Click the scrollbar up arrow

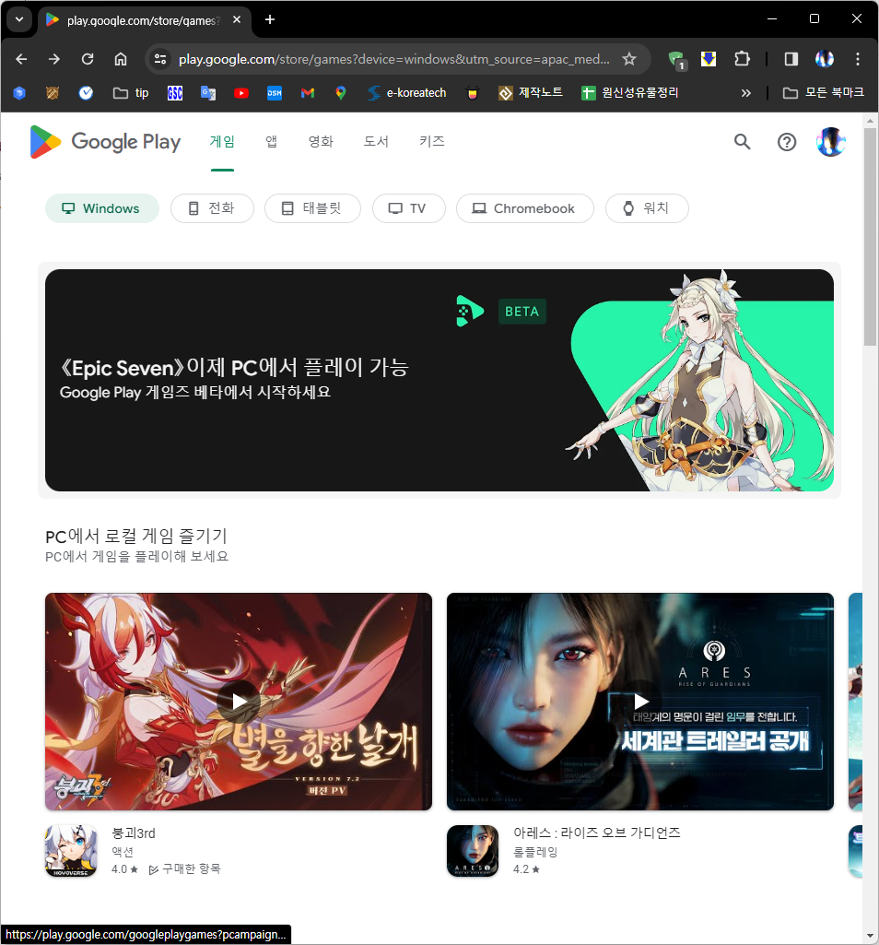coord(870,121)
